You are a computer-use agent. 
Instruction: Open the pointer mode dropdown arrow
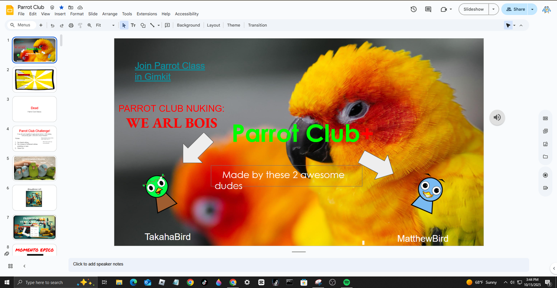(x=514, y=25)
